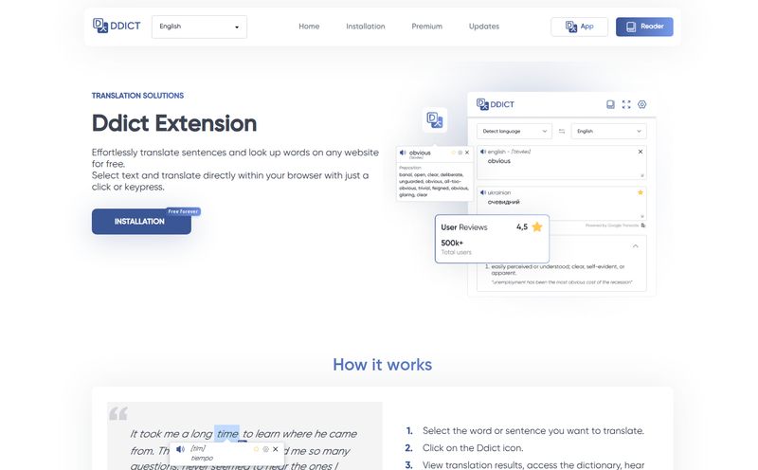Click the 'obvious' source text input box
Viewport: 758px width, 470px height.
(561, 162)
